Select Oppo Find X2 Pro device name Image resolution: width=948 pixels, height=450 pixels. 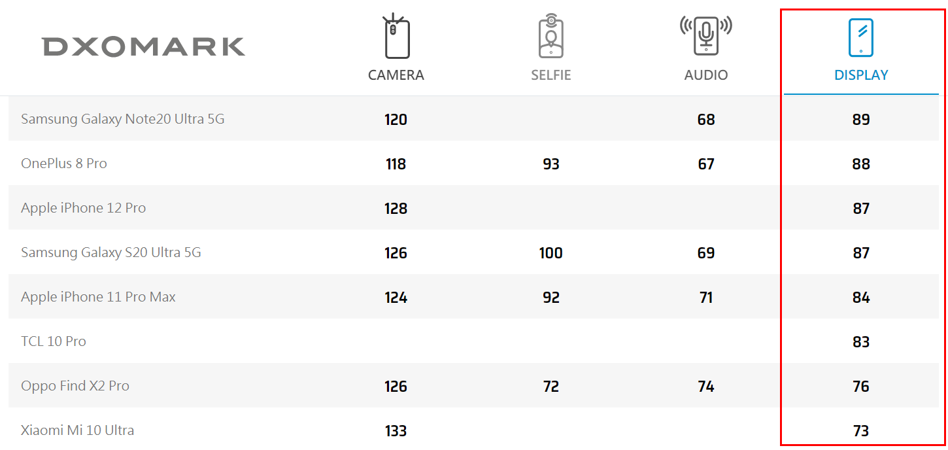[x=75, y=386]
